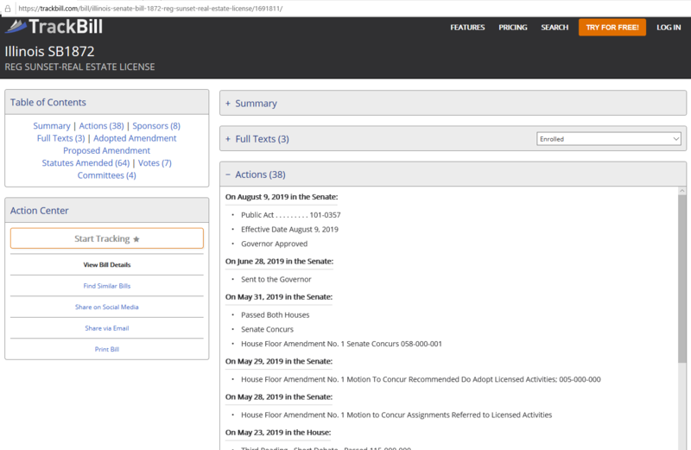Image resolution: width=691 pixels, height=450 pixels.
Task: Click the 'Governor Approved' action
Action: (274, 244)
